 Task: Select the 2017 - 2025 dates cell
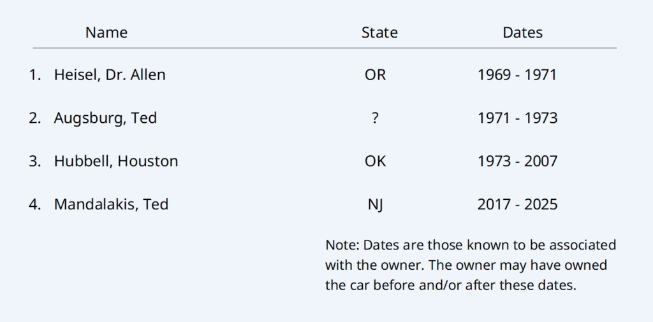coord(517,204)
